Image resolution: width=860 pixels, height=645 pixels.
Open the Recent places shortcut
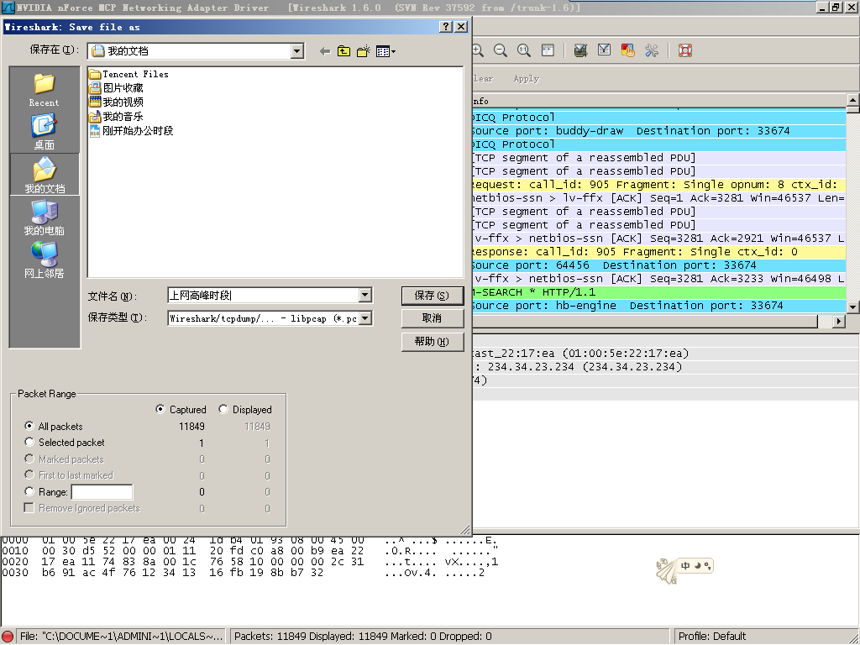click(44, 90)
